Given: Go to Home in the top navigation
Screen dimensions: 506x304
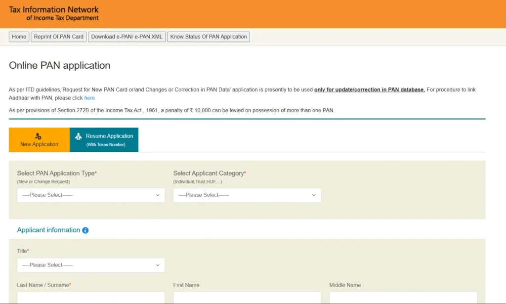Looking at the screenshot, I should pyautogui.click(x=19, y=37).
